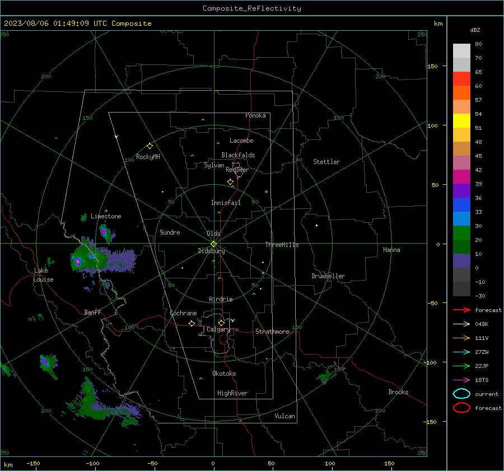Click the green 22JP arrow icon
This screenshot has height=471, width=504.
461,366
